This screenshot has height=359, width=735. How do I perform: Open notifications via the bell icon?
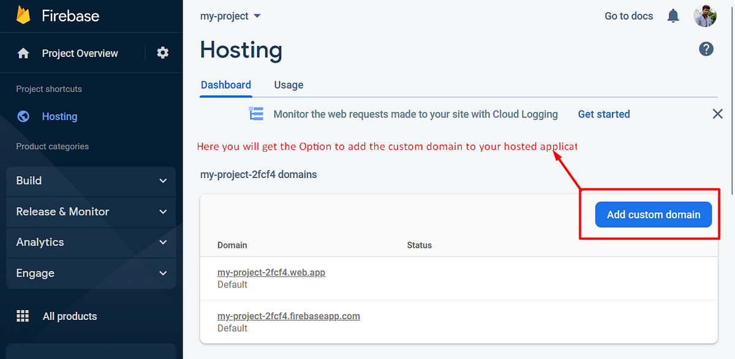673,15
